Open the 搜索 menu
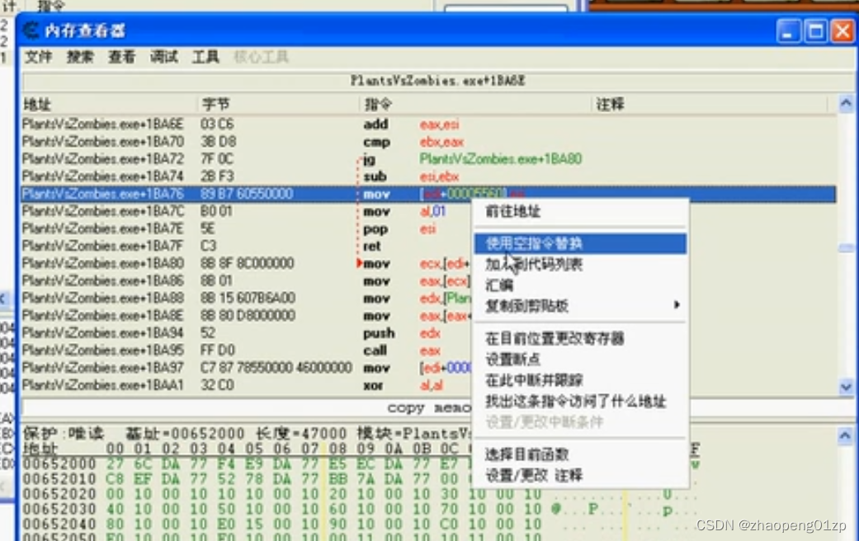 coord(80,57)
